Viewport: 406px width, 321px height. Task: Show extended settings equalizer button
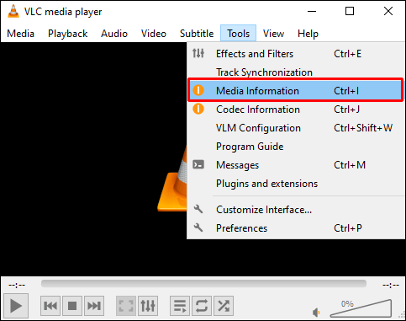point(148,306)
